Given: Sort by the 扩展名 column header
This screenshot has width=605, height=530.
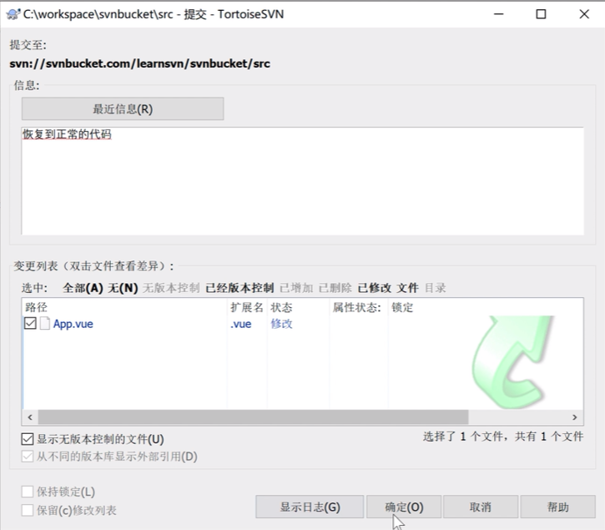Looking at the screenshot, I should [247, 308].
